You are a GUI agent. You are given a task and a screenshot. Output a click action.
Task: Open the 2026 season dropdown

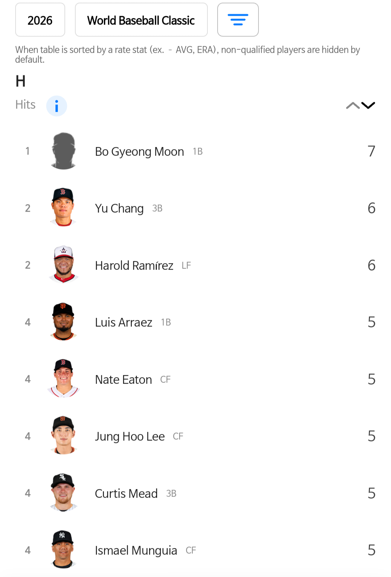pos(40,20)
